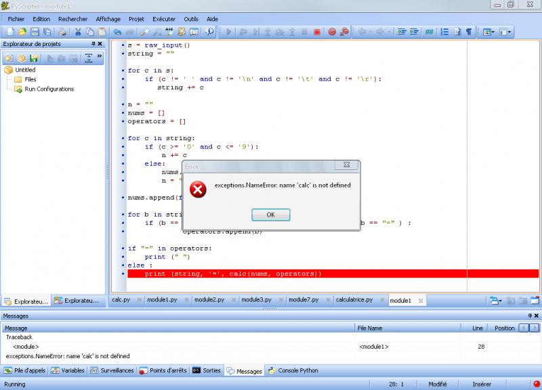Viewport: 542px width, 390px height.
Task: Paste from clipboard using the toolbar icon
Action: click(x=102, y=32)
